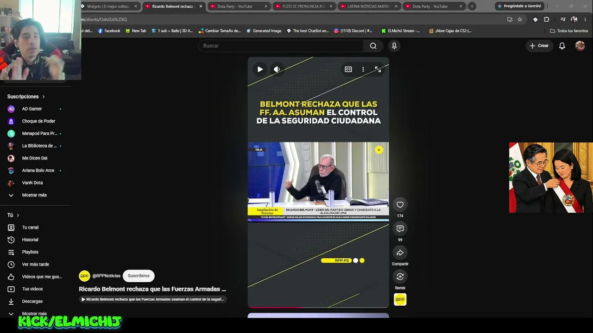
Task: Like the short with the heart icon
Action: (400, 204)
